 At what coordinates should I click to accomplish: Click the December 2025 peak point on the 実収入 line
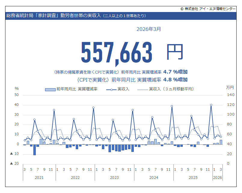[x=211, y=105]
